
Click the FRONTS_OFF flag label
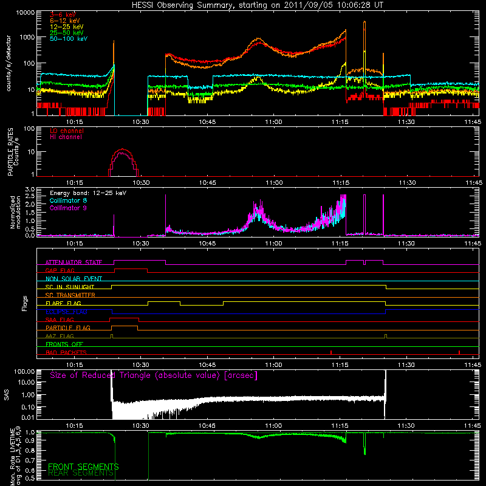[x=64, y=344]
